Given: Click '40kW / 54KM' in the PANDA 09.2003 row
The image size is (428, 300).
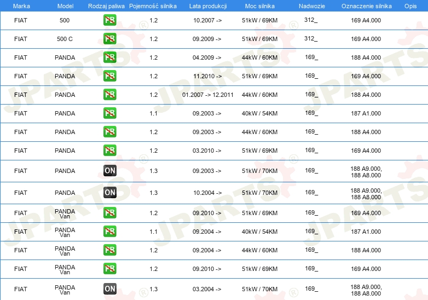Looking at the screenshot, I should [259, 113].
